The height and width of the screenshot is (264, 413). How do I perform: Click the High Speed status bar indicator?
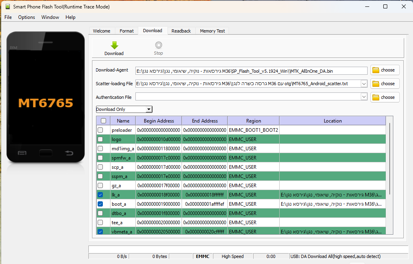(233, 256)
